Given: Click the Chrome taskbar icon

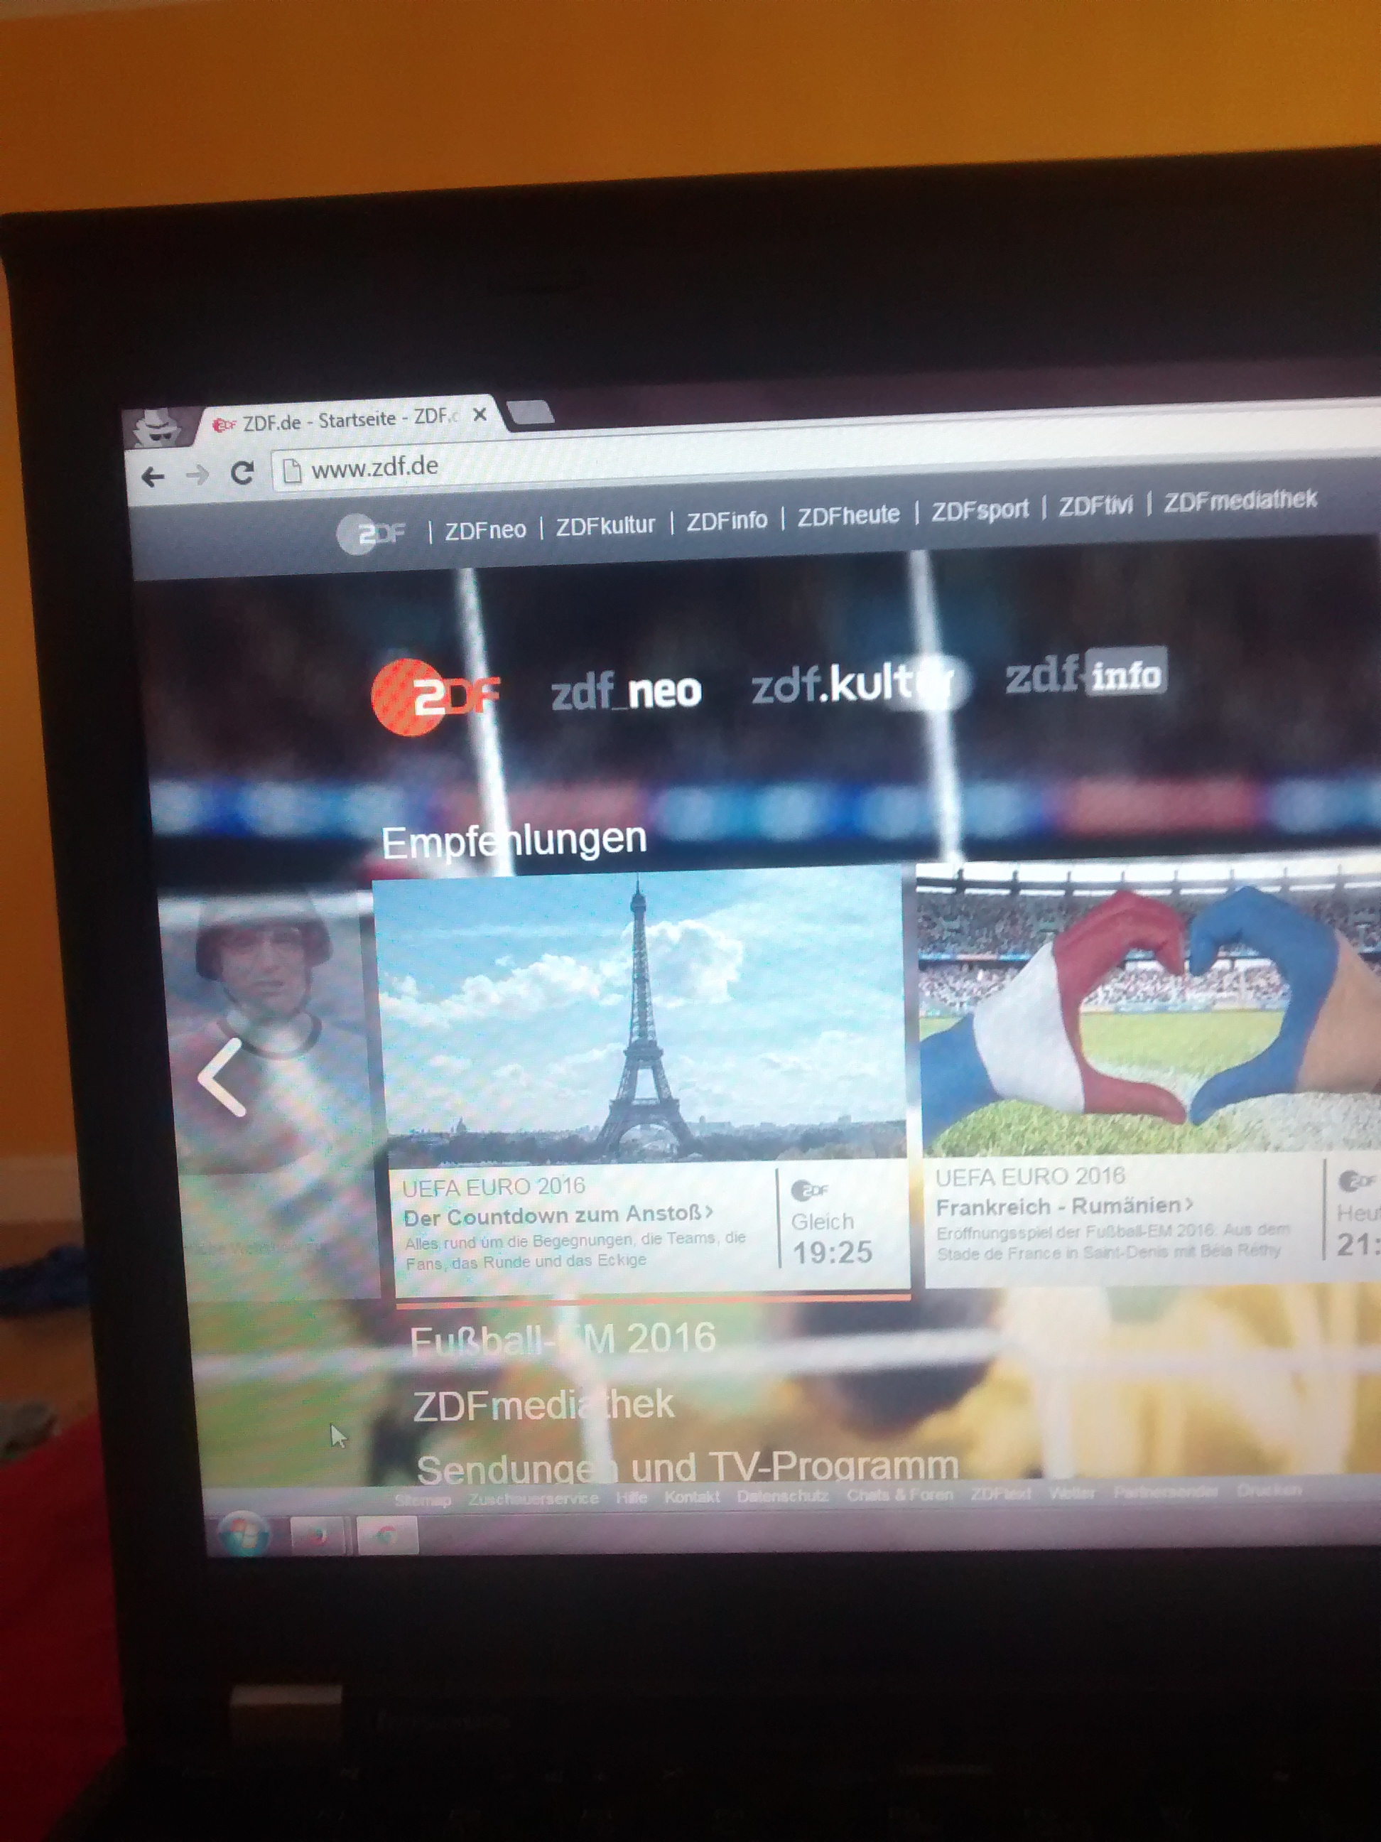Looking at the screenshot, I should click(386, 1535).
